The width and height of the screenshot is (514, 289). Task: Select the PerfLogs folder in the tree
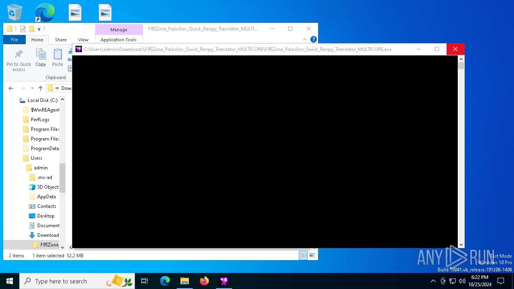40,120
